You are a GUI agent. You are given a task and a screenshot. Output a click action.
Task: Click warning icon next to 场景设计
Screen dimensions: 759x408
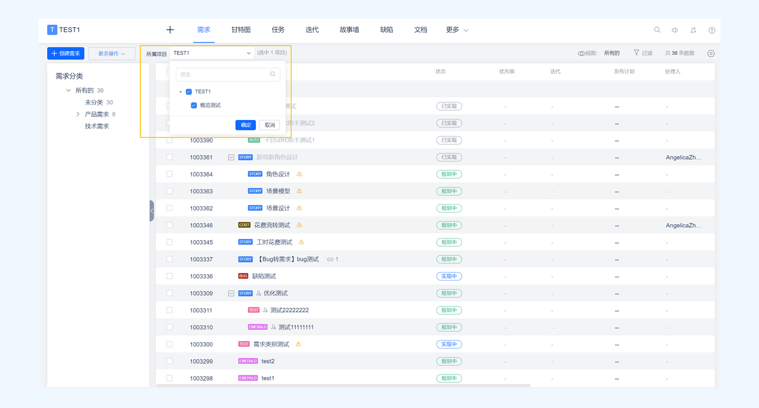[299, 208]
